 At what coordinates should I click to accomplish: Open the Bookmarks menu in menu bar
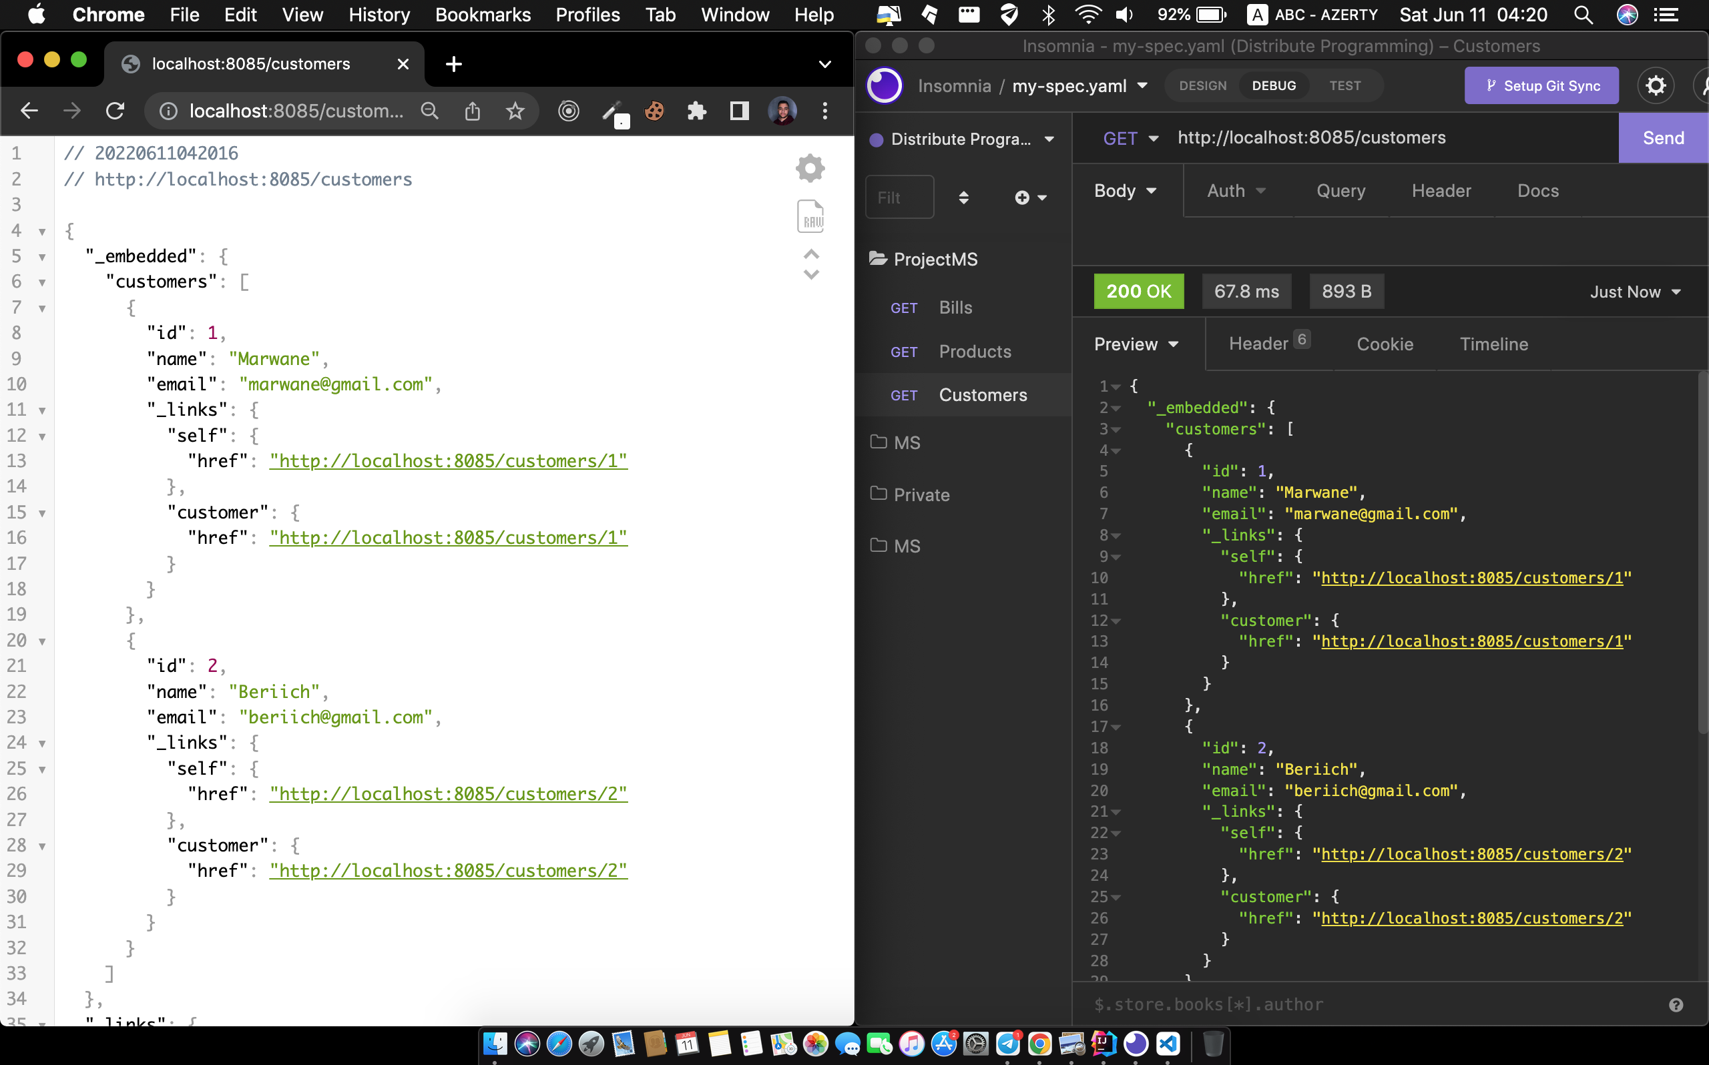pyautogui.click(x=483, y=15)
